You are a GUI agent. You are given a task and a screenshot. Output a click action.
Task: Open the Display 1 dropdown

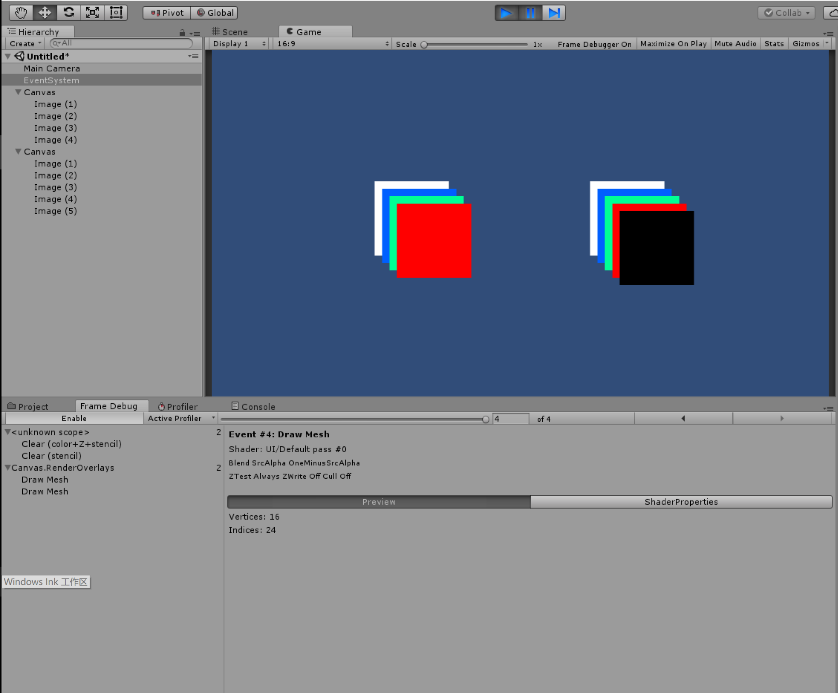[x=239, y=44]
